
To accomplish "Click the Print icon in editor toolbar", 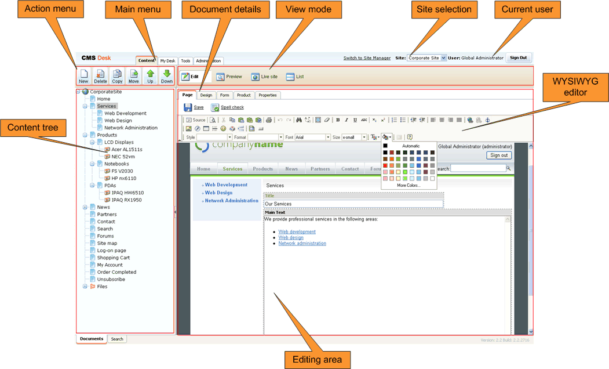I will click(269, 120).
